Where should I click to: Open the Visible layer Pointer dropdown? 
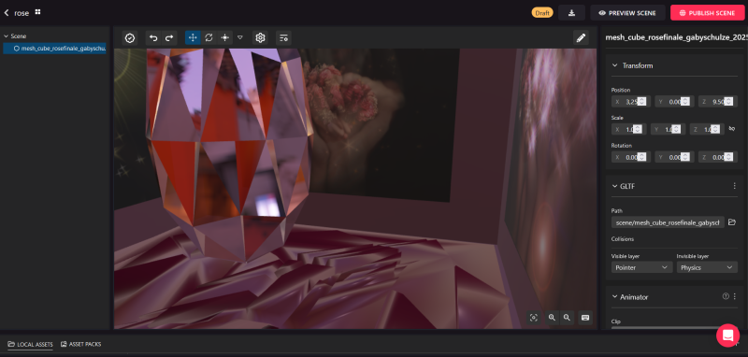click(x=641, y=267)
